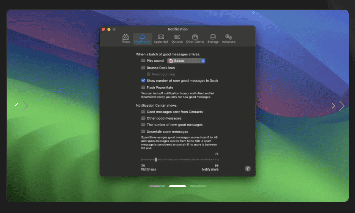
Task: Open the Basso sound dropdown
Action: (x=186, y=61)
